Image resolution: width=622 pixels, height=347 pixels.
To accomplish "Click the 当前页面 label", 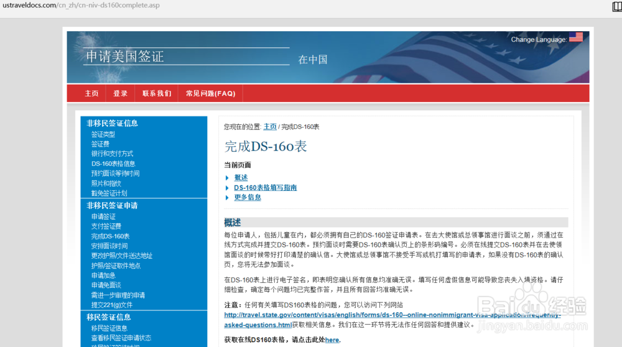I will (238, 165).
